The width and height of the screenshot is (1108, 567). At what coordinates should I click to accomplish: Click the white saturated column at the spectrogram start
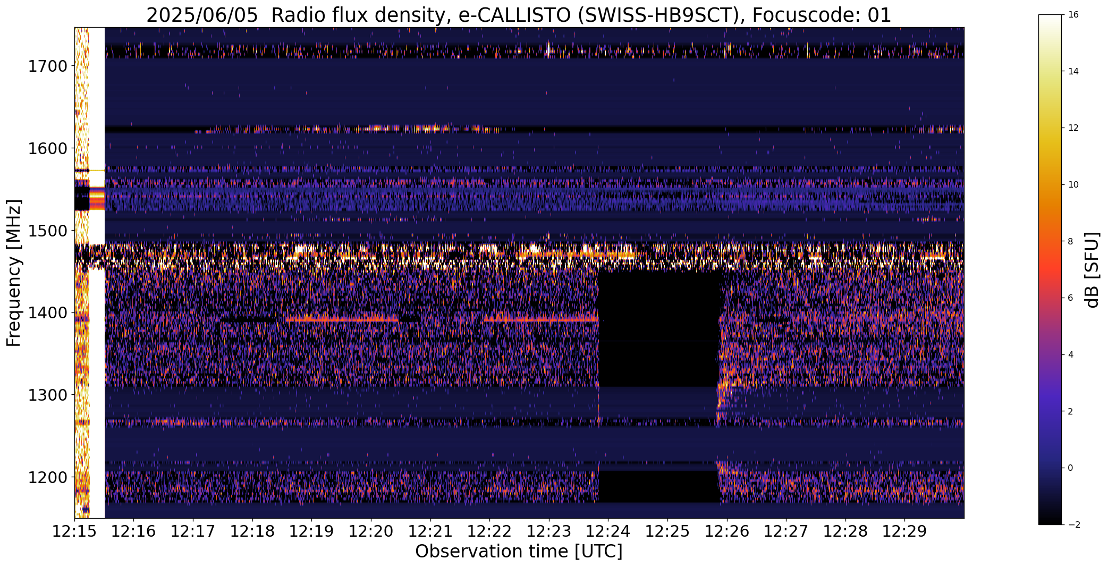tap(97, 273)
